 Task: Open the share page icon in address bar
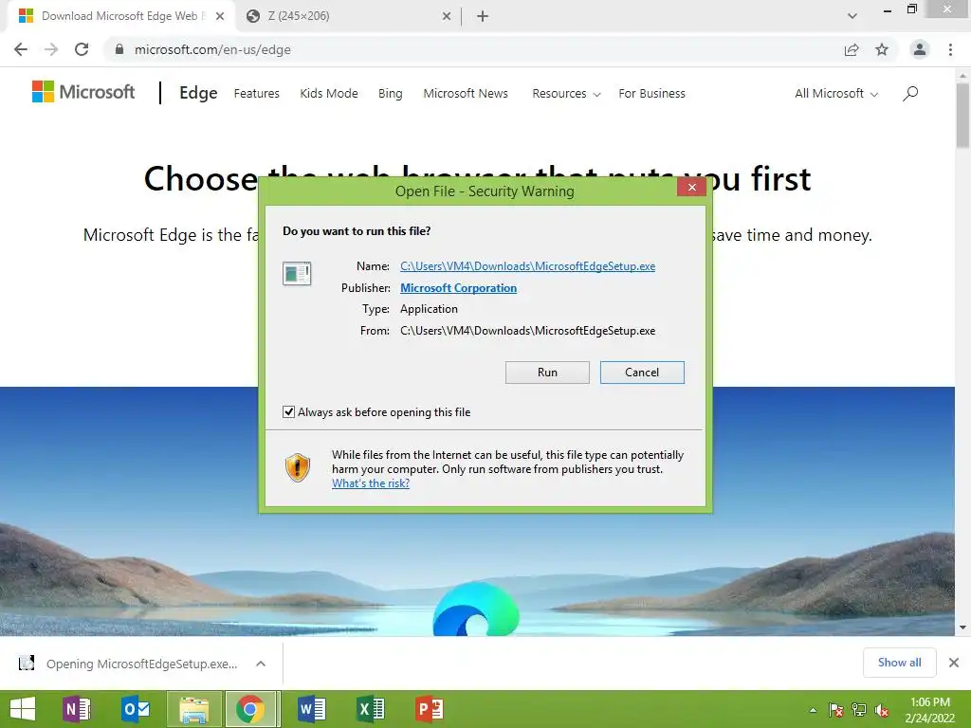point(852,49)
